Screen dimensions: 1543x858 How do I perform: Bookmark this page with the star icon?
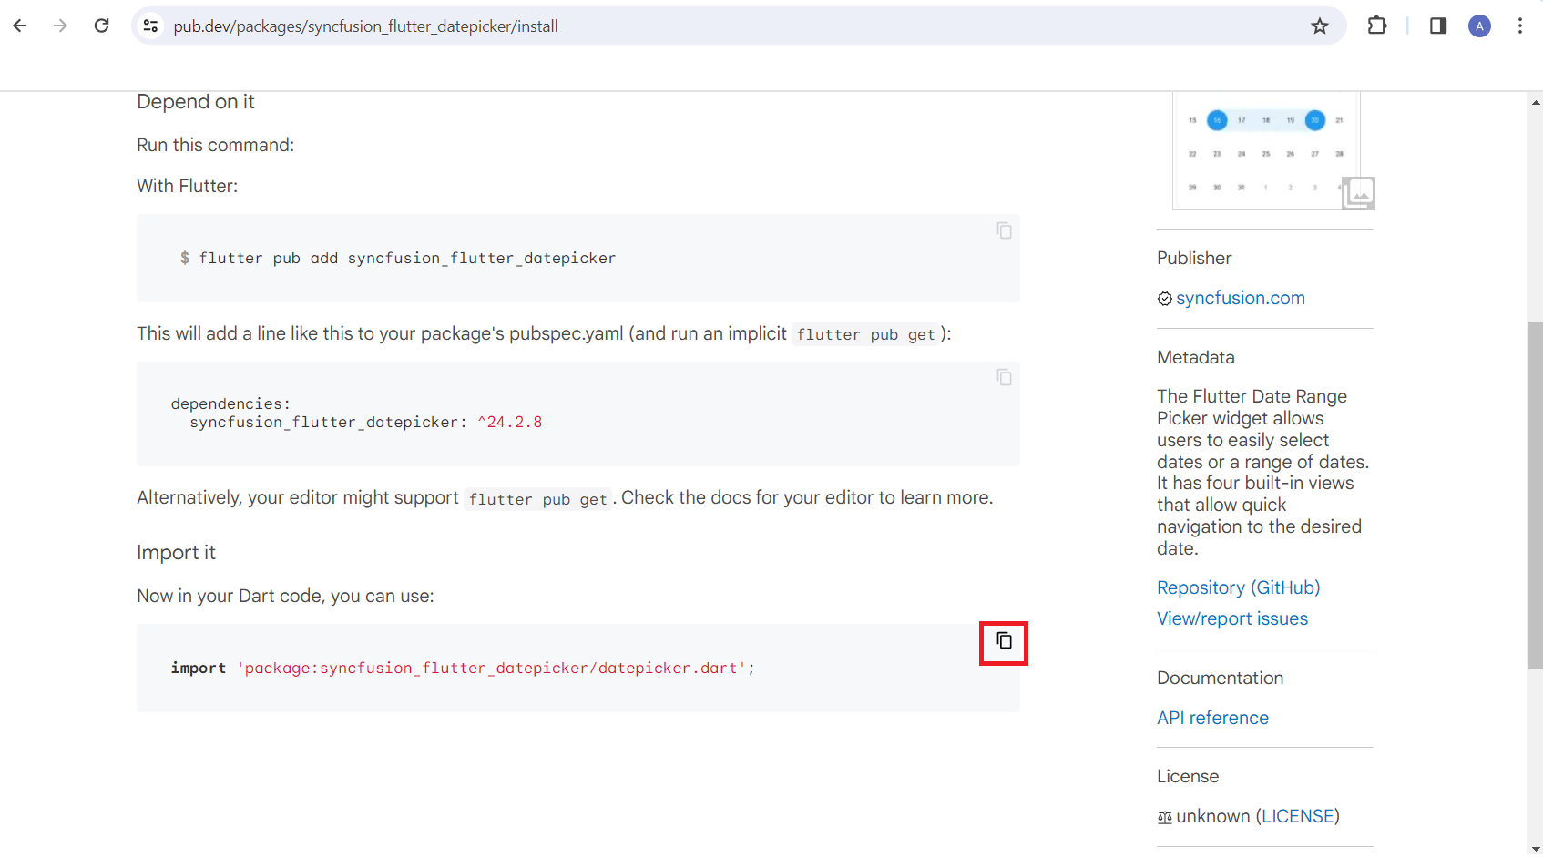coord(1319,26)
